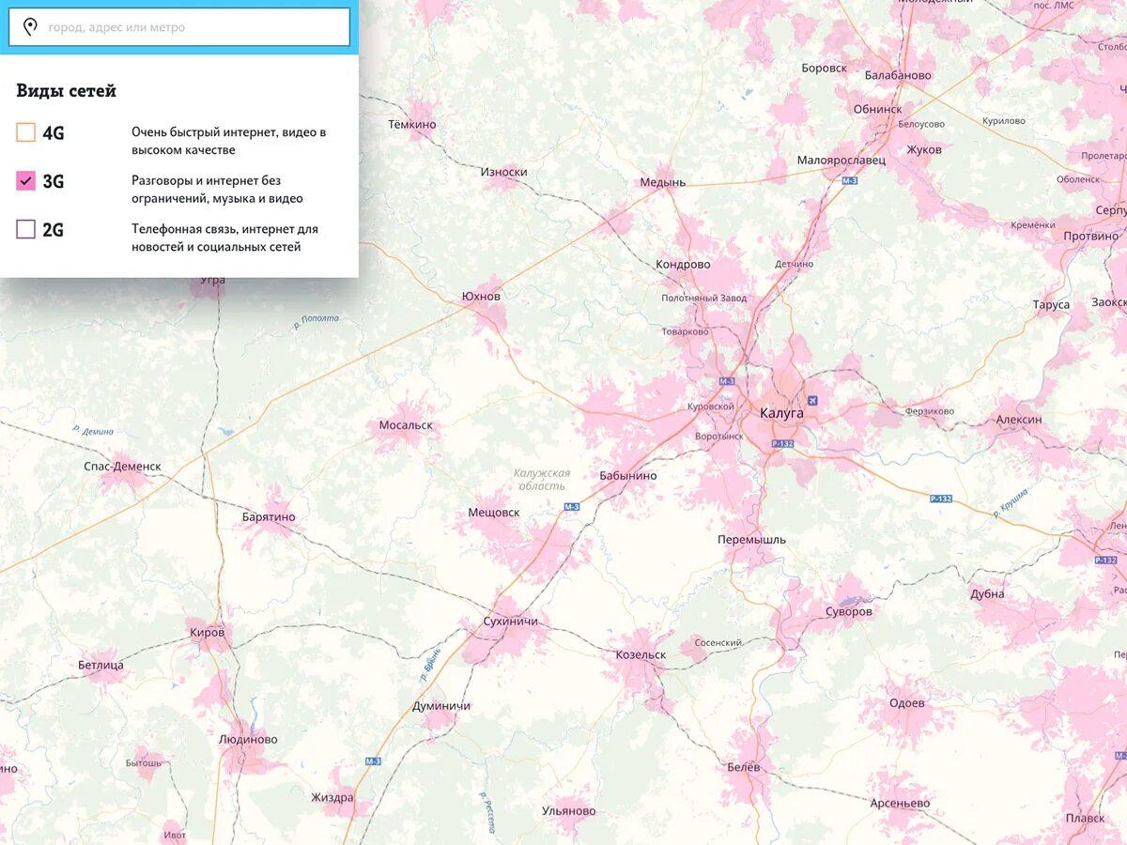Click the Козельск label
The height and width of the screenshot is (845, 1127).
click(641, 655)
